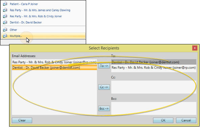This screenshot has height=130, width=203.
Task: Click the email icon beside Res Party James and Carley Dowling
Action: [5, 10]
